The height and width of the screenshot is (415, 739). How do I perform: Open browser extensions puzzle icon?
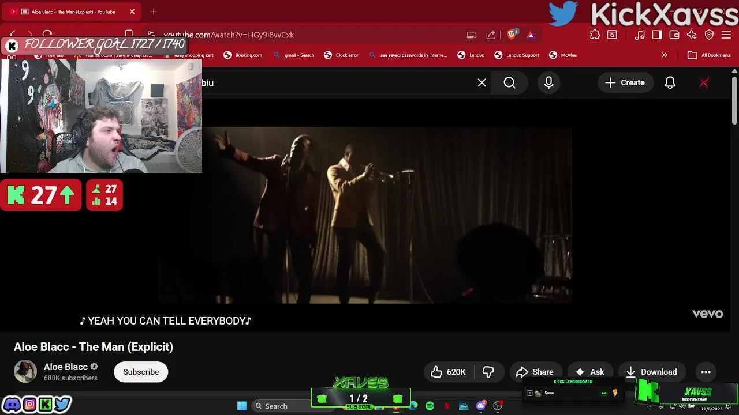595,35
